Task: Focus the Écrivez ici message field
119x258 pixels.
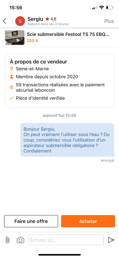Action: [66, 240]
